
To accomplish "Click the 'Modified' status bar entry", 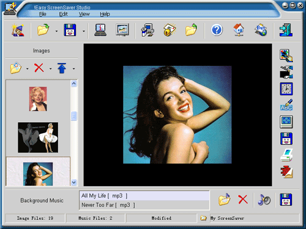I will [x=161, y=218].
